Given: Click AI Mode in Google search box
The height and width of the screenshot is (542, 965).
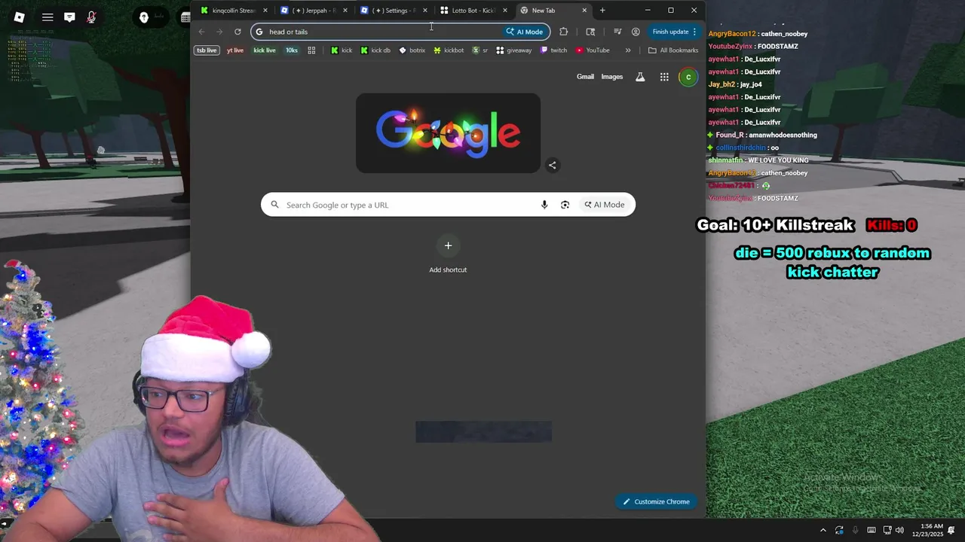Looking at the screenshot, I should (x=605, y=205).
